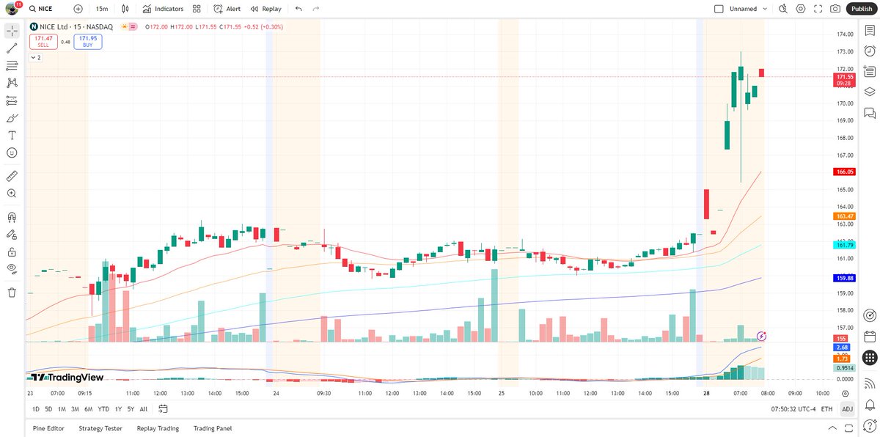Open the data window panel
This screenshot has width=880, height=437.
point(870,71)
